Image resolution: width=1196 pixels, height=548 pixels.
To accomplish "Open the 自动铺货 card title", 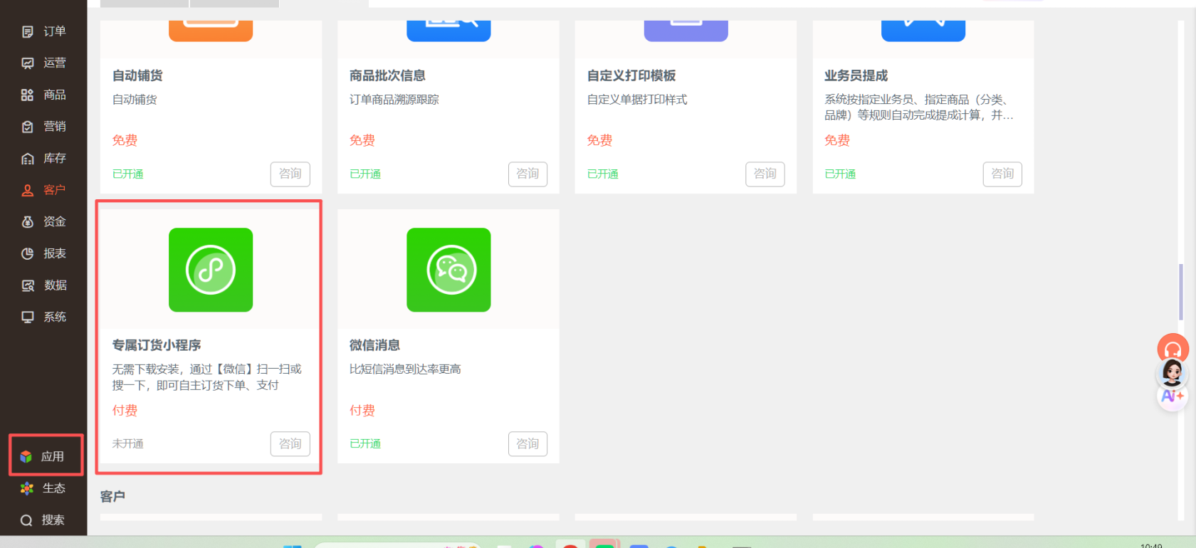I will [137, 75].
